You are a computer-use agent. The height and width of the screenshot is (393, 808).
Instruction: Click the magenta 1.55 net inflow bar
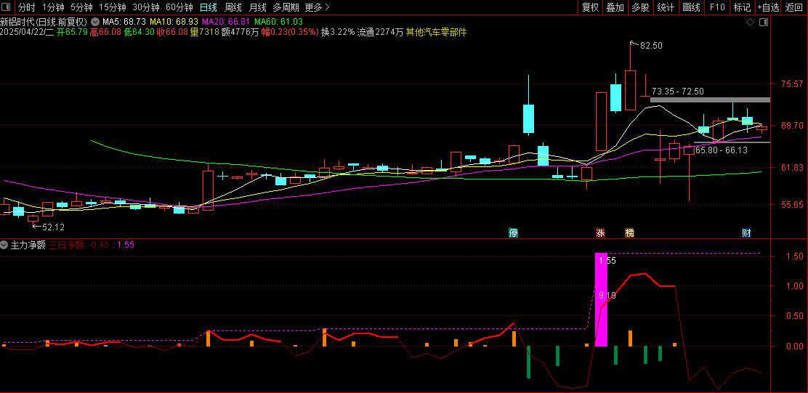click(601, 299)
